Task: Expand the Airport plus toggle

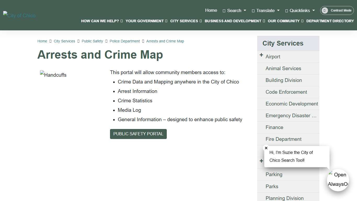Action: (261, 55)
